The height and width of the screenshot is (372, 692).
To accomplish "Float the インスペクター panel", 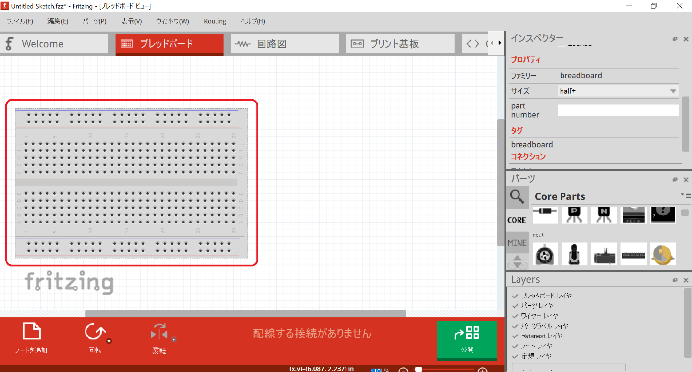I will point(675,39).
